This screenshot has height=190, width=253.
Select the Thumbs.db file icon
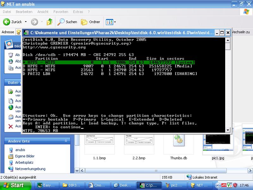point(179,140)
